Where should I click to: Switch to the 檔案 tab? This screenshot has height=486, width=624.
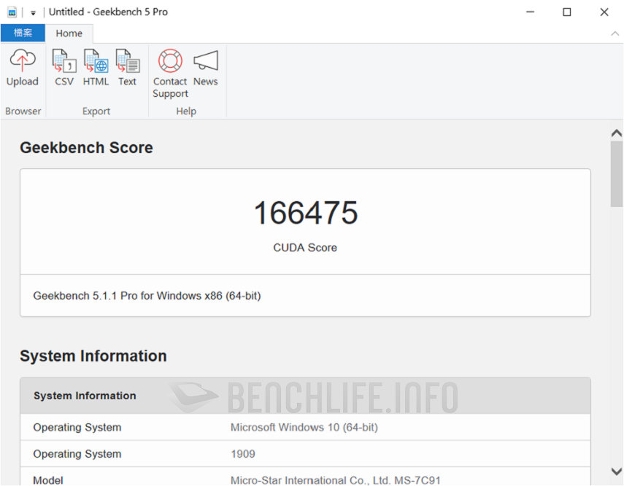tap(23, 33)
